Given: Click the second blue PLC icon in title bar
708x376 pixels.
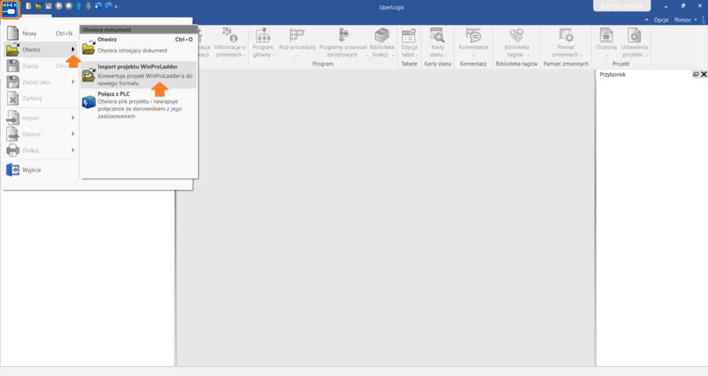Looking at the screenshot, I should (x=109, y=6).
